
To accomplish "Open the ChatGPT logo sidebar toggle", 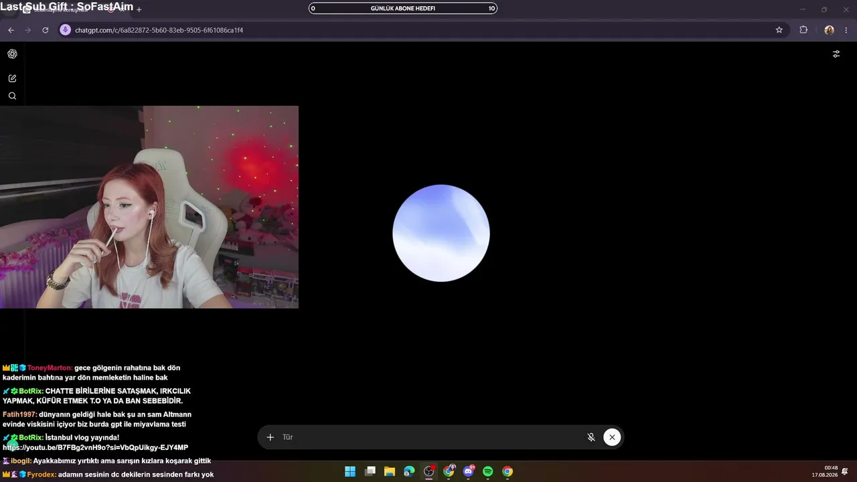I will pos(12,54).
